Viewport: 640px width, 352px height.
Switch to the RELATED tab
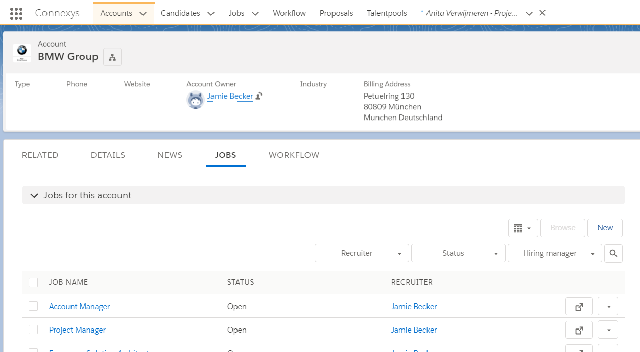point(40,155)
